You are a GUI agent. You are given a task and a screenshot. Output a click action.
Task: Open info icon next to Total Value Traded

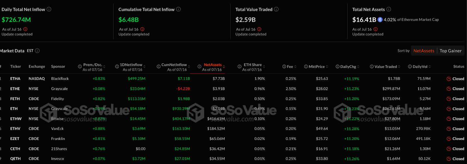pos(276,9)
